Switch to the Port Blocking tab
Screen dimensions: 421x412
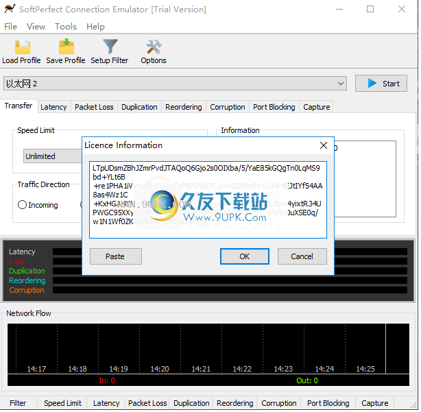[x=274, y=108]
